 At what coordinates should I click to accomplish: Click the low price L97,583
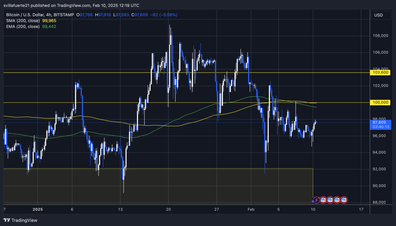[121, 15]
